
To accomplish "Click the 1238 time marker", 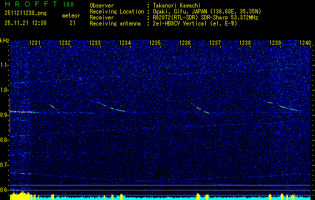I will [245, 43].
